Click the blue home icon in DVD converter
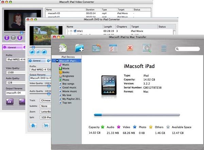The image size is (204, 150). click(33, 125)
